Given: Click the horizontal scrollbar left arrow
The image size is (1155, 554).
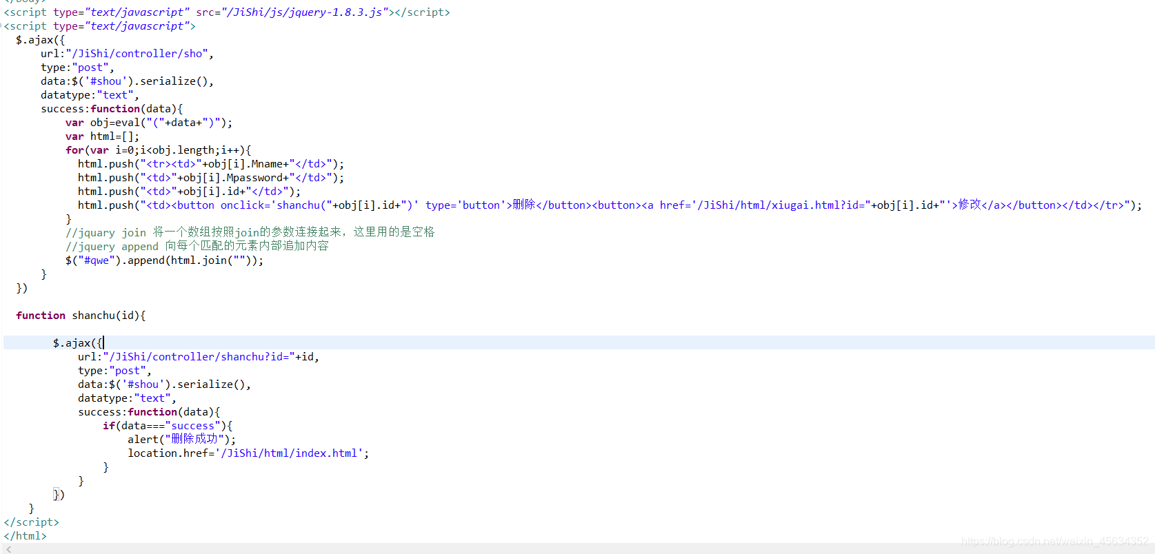Looking at the screenshot, I should 8,549.
